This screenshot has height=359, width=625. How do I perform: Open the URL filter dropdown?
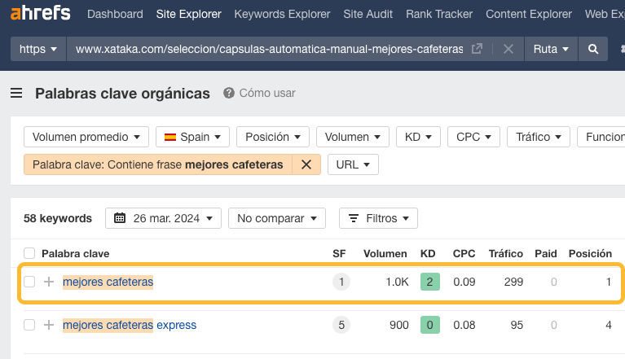click(x=353, y=164)
